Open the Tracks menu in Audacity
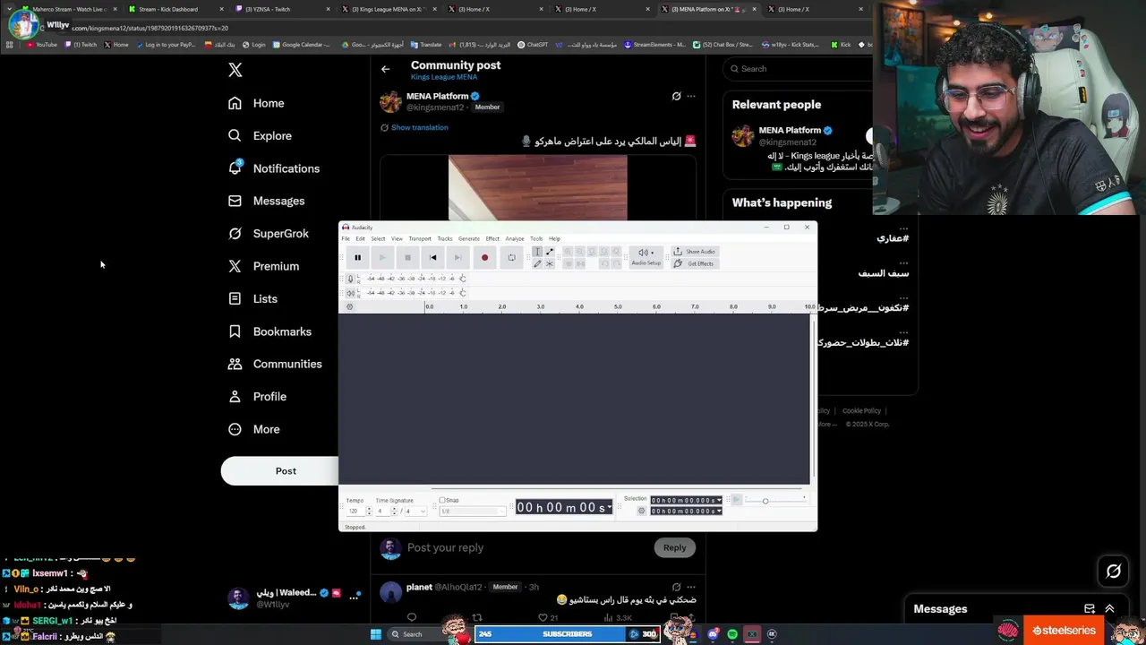Viewport: 1146px width, 645px height. coord(445,238)
